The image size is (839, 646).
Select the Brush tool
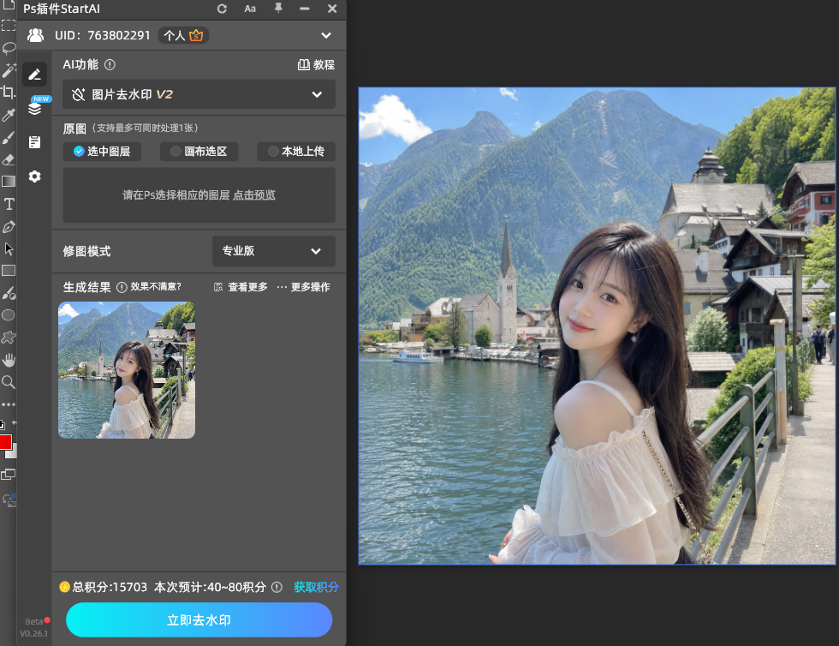(8, 137)
